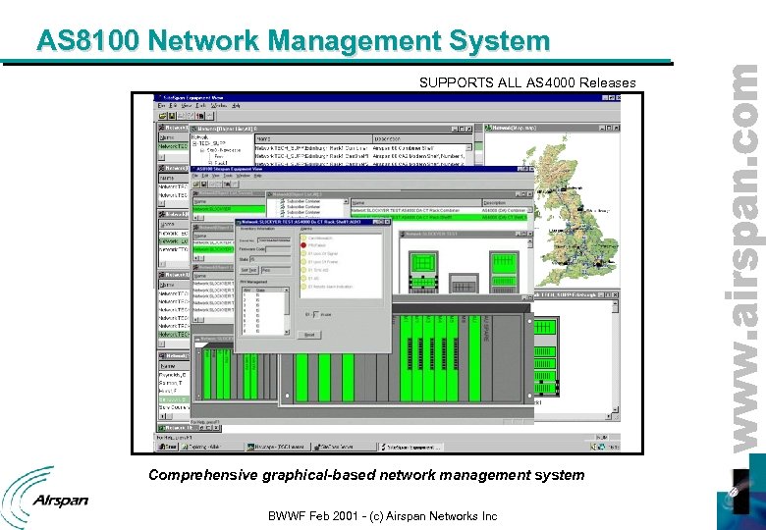Open the File menu in SiteSpan Equipment View
Viewport: 766px width, 530px height.
click(x=162, y=105)
